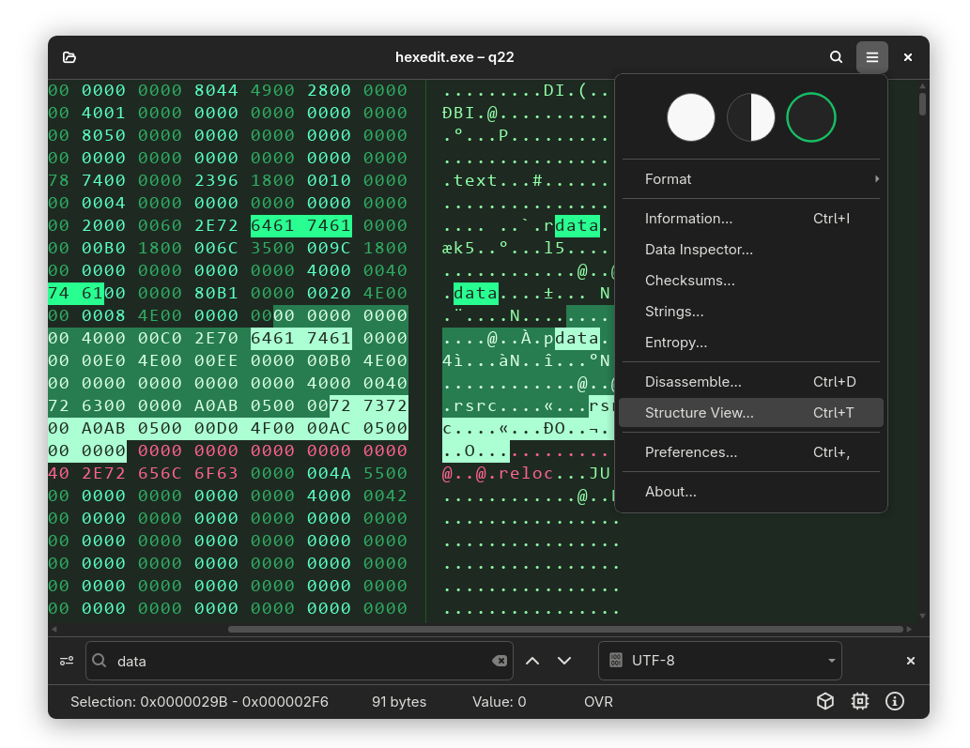Click the cube icon in status bar
This screenshot has width=970, height=748.
coord(825,701)
